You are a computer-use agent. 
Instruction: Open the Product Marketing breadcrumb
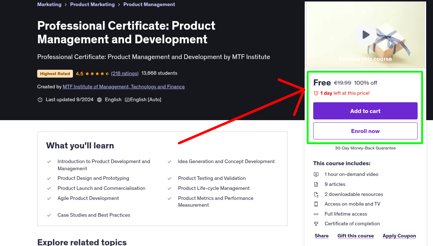(92, 5)
